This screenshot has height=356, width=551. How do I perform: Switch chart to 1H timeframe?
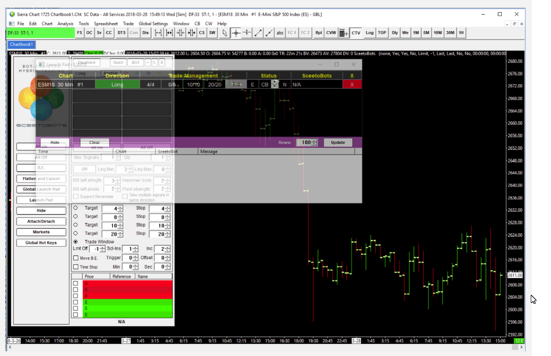pyautogui.click(x=461, y=33)
